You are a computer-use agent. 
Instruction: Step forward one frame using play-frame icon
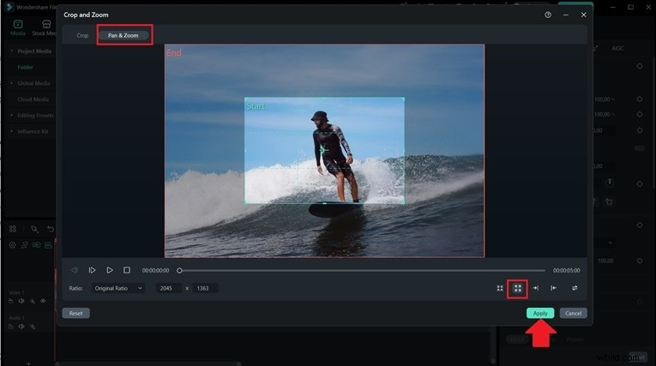[x=93, y=270]
